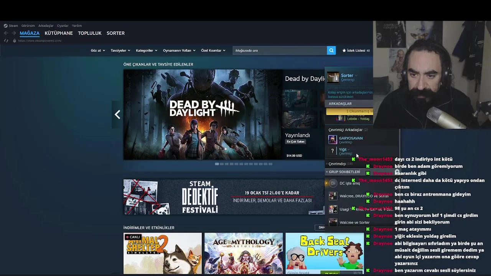
Task: Open the Steam Dedektif Festivali banner
Action: click(224, 197)
